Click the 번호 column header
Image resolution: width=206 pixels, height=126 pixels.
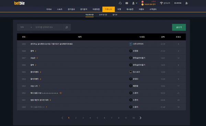click(x=24, y=37)
